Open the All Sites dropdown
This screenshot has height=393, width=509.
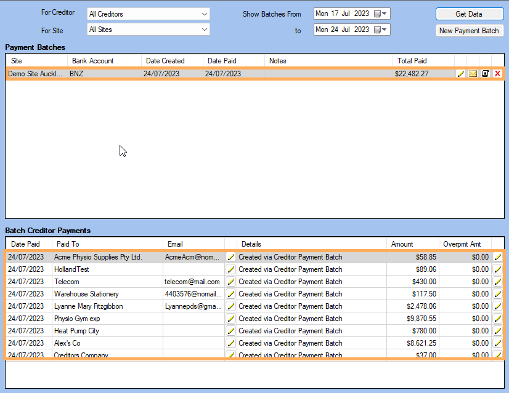148,29
